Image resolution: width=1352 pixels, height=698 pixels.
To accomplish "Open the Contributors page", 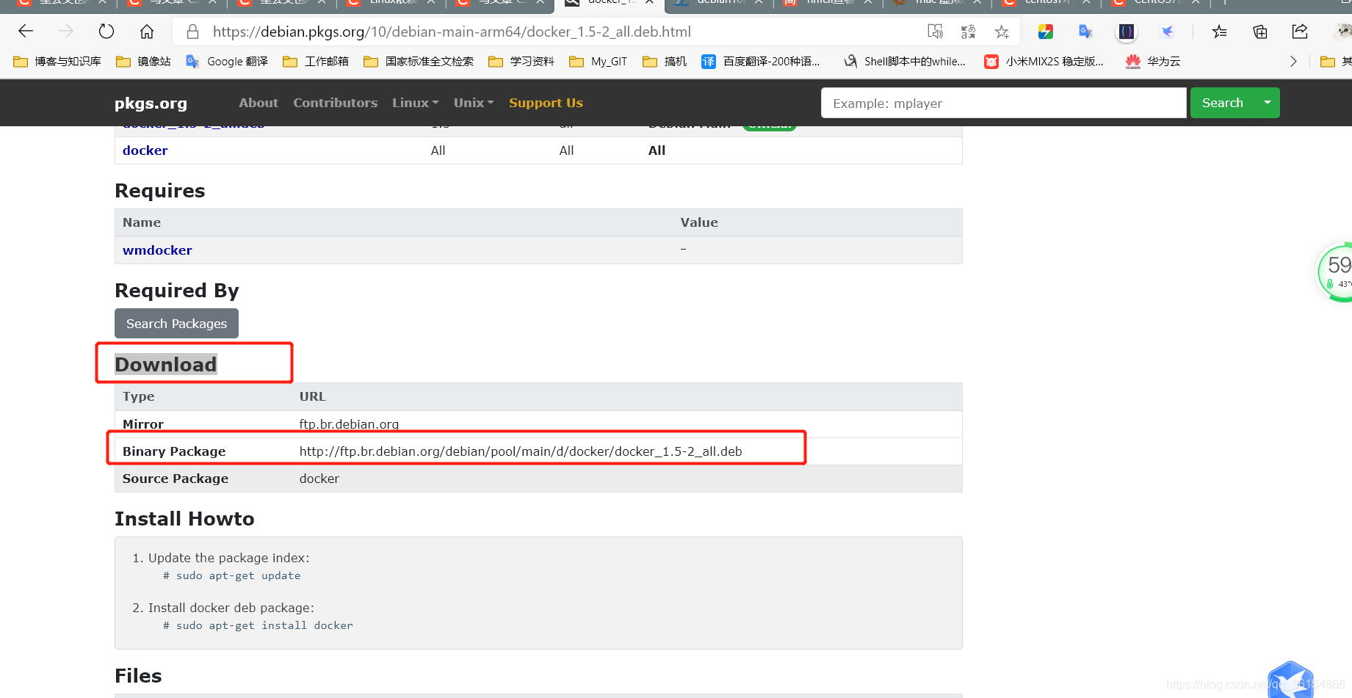I will click(335, 103).
